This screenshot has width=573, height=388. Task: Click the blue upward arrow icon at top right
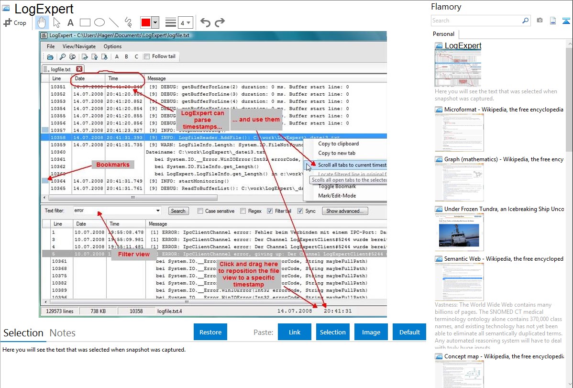coord(566,21)
